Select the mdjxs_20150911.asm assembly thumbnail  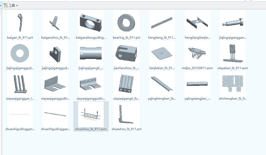197,53
